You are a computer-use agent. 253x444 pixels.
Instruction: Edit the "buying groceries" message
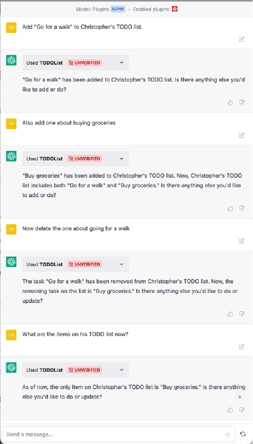point(242,135)
